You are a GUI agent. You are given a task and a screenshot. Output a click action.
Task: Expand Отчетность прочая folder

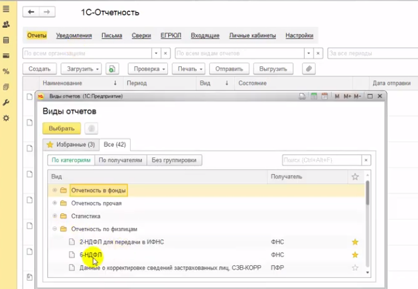click(x=54, y=203)
